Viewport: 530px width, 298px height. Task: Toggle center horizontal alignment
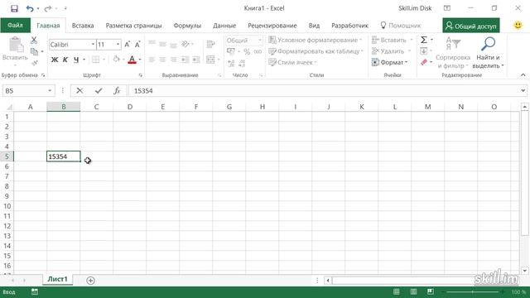(x=162, y=60)
